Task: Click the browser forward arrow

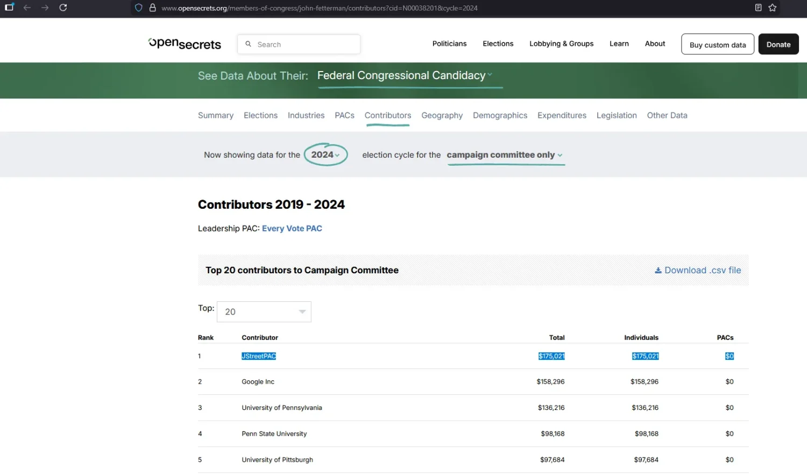Action: pos(45,8)
